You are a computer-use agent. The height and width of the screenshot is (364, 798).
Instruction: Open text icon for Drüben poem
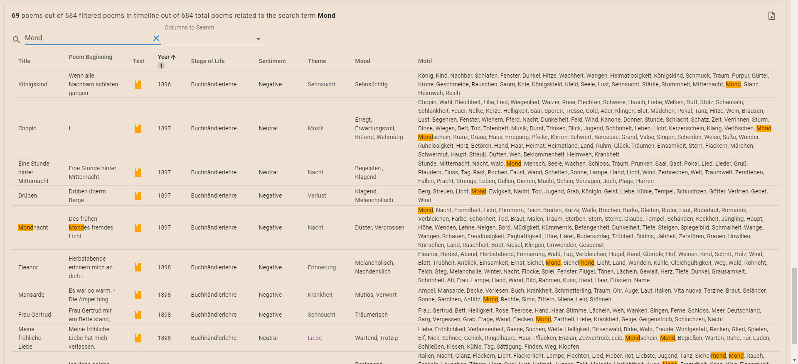tap(138, 195)
